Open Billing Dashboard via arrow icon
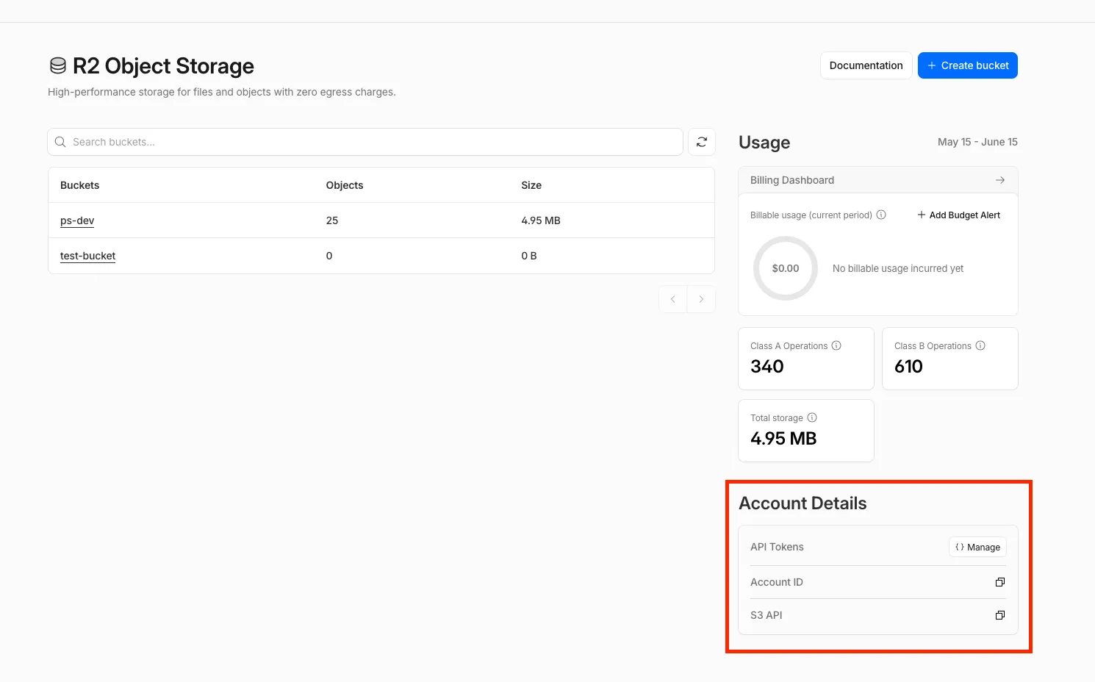Screen dimensions: 1095x682 [1000, 180]
